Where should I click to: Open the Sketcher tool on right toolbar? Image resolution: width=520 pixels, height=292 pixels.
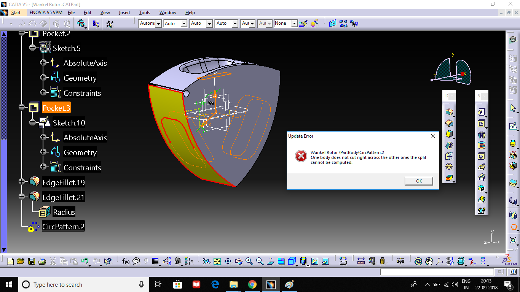(x=513, y=126)
